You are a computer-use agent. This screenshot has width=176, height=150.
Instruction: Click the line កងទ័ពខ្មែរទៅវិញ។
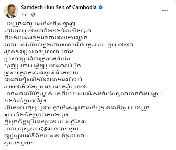[x=25, y=101]
